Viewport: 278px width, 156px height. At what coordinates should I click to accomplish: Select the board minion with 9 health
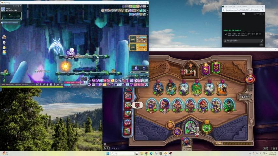tap(203, 106)
